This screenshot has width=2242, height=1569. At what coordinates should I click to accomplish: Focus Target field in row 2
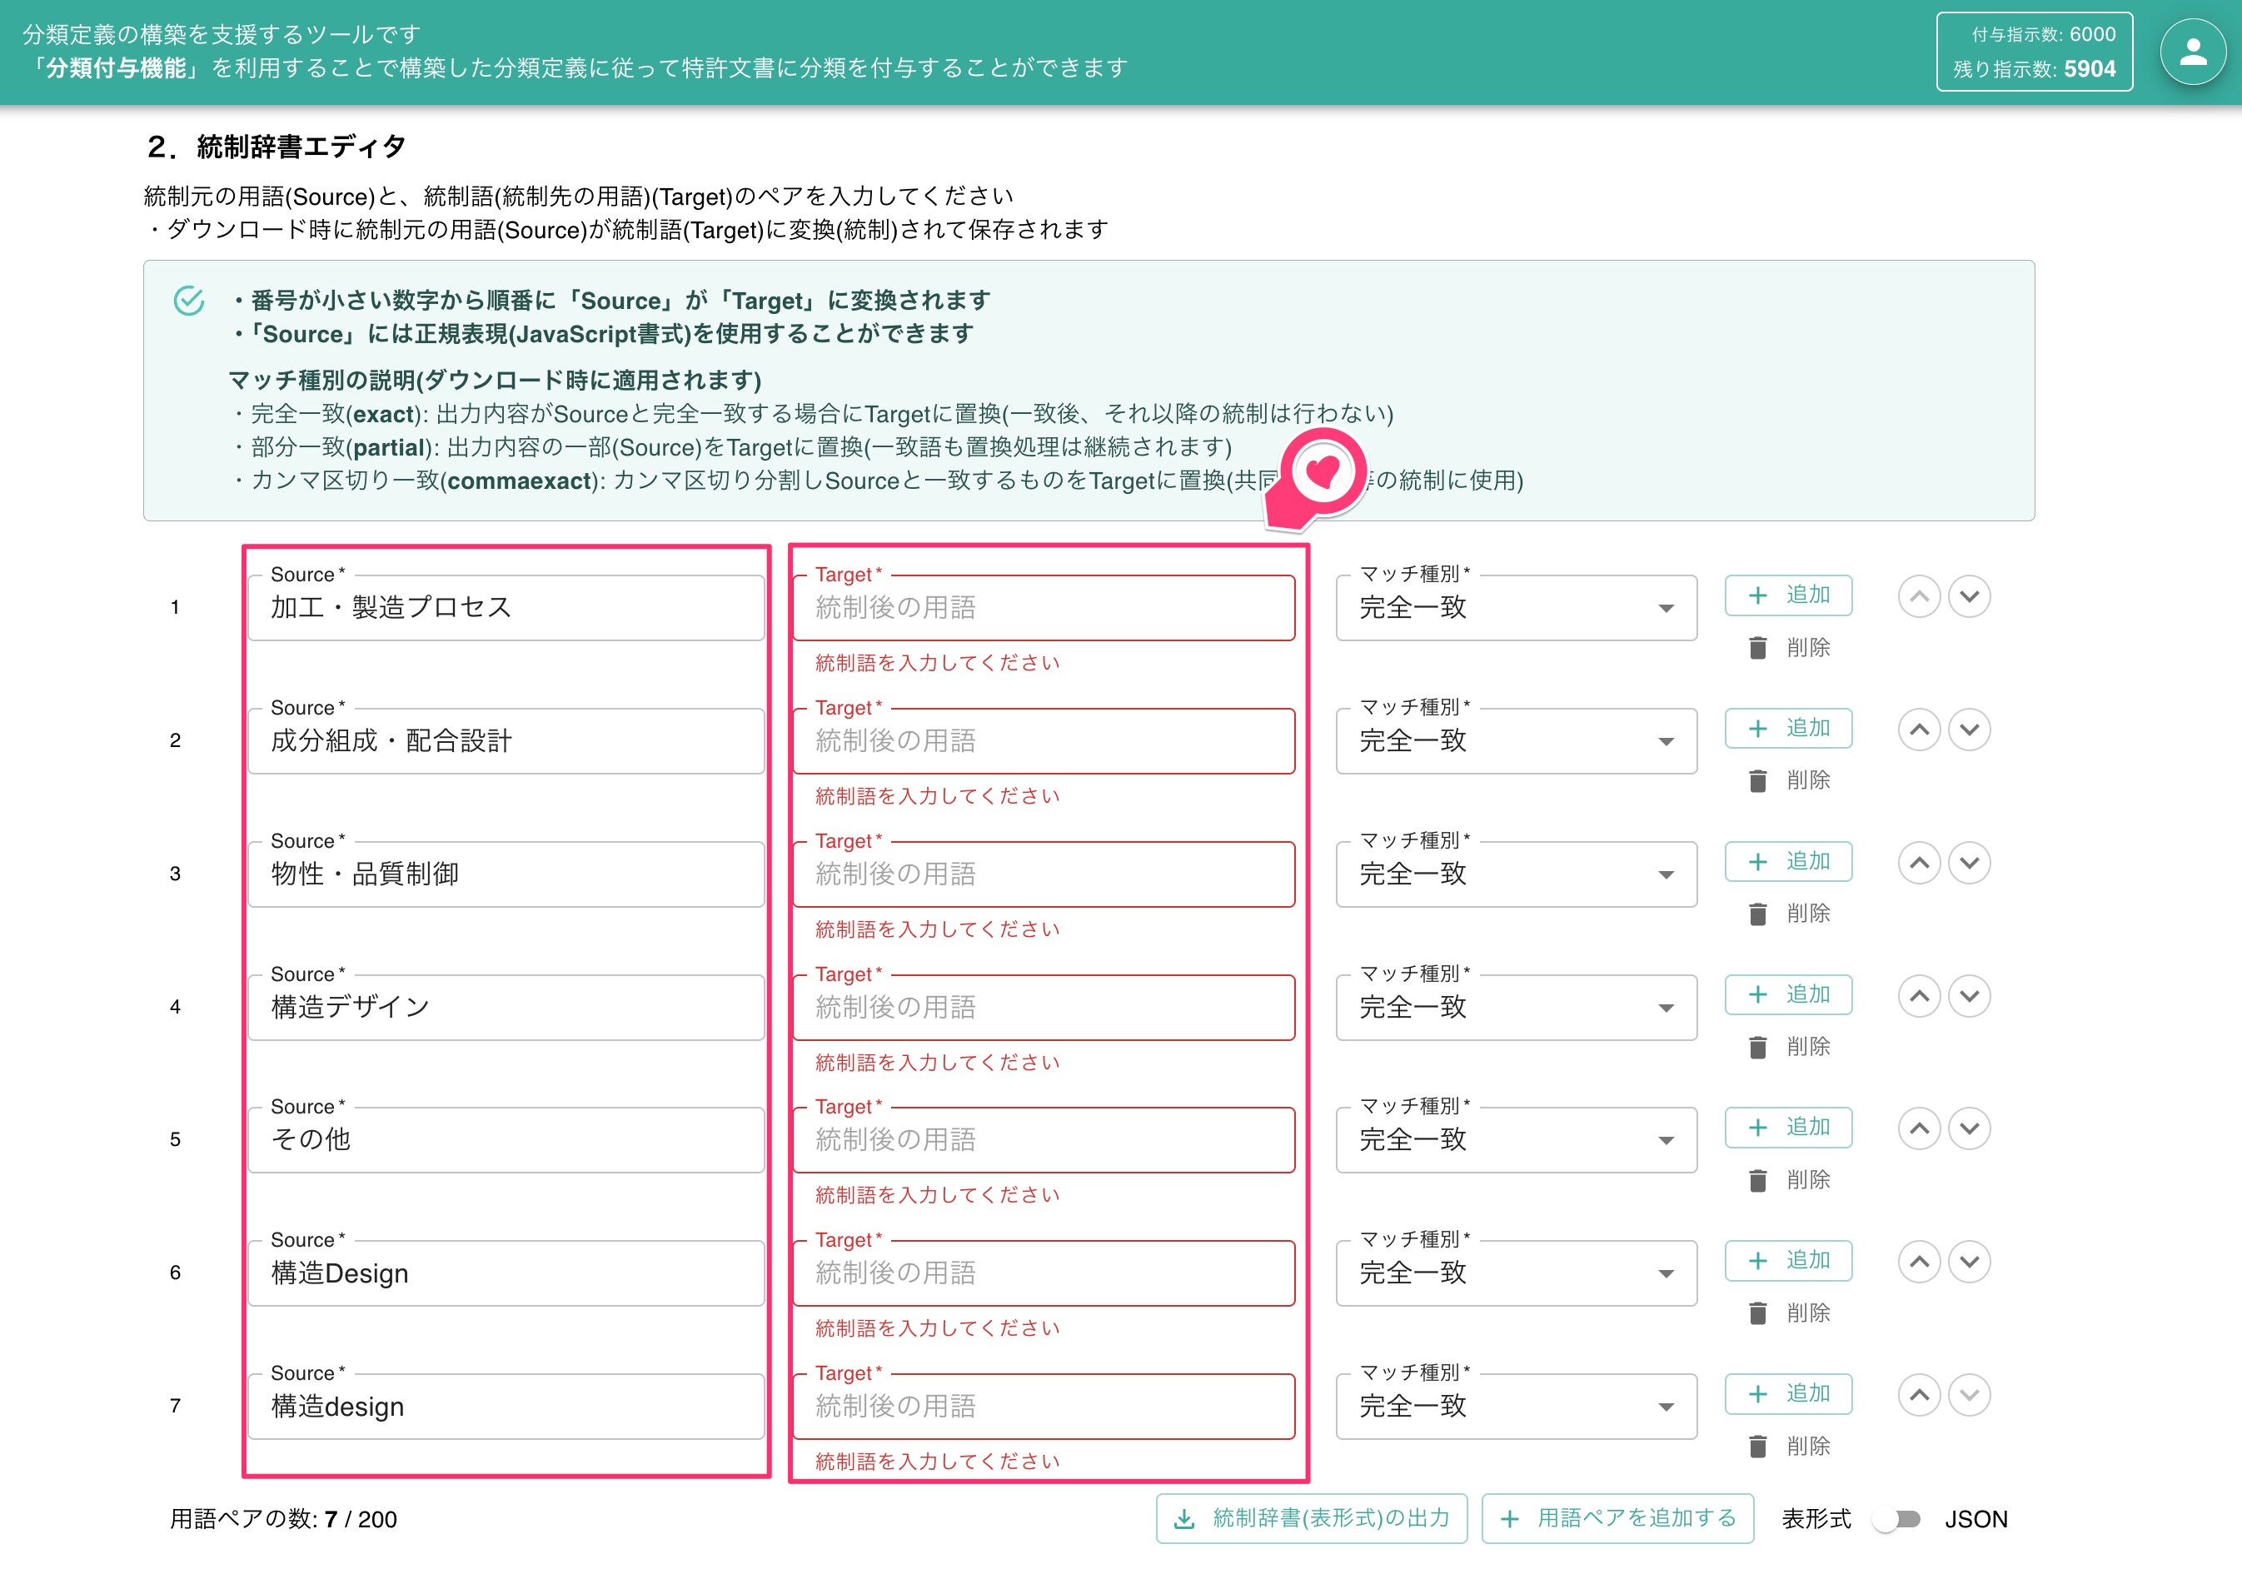(1044, 741)
